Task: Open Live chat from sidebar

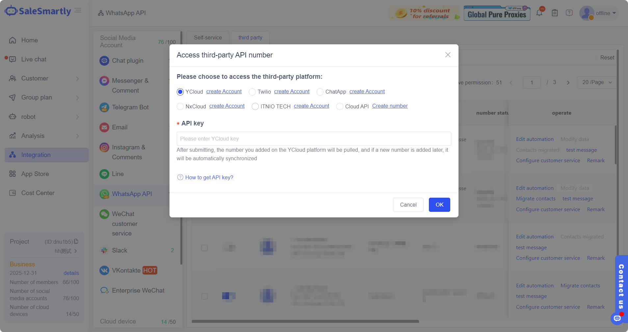Action: (x=34, y=59)
